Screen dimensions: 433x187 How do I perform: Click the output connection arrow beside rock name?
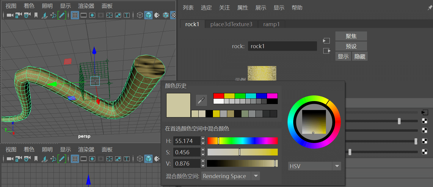click(327, 51)
